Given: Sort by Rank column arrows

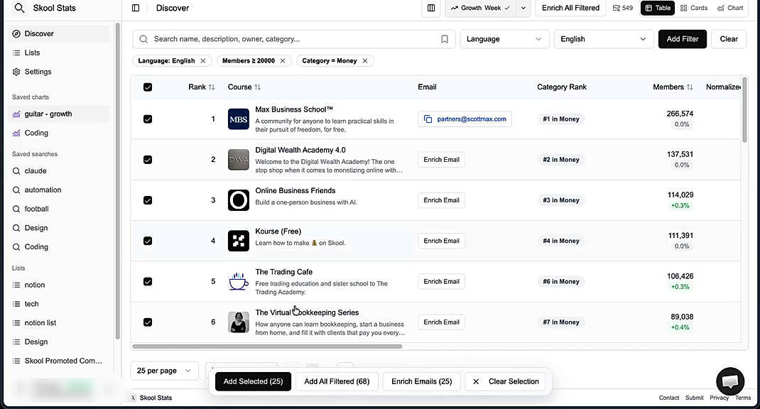Looking at the screenshot, I should coord(212,87).
